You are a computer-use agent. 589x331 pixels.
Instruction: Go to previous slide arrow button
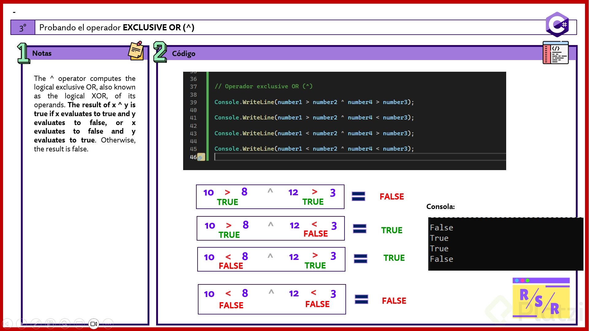click(x=7, y=324)
